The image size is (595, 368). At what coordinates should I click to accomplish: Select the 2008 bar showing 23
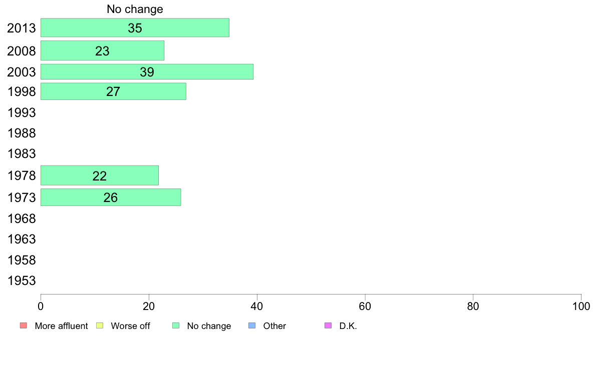coord(103,50)
